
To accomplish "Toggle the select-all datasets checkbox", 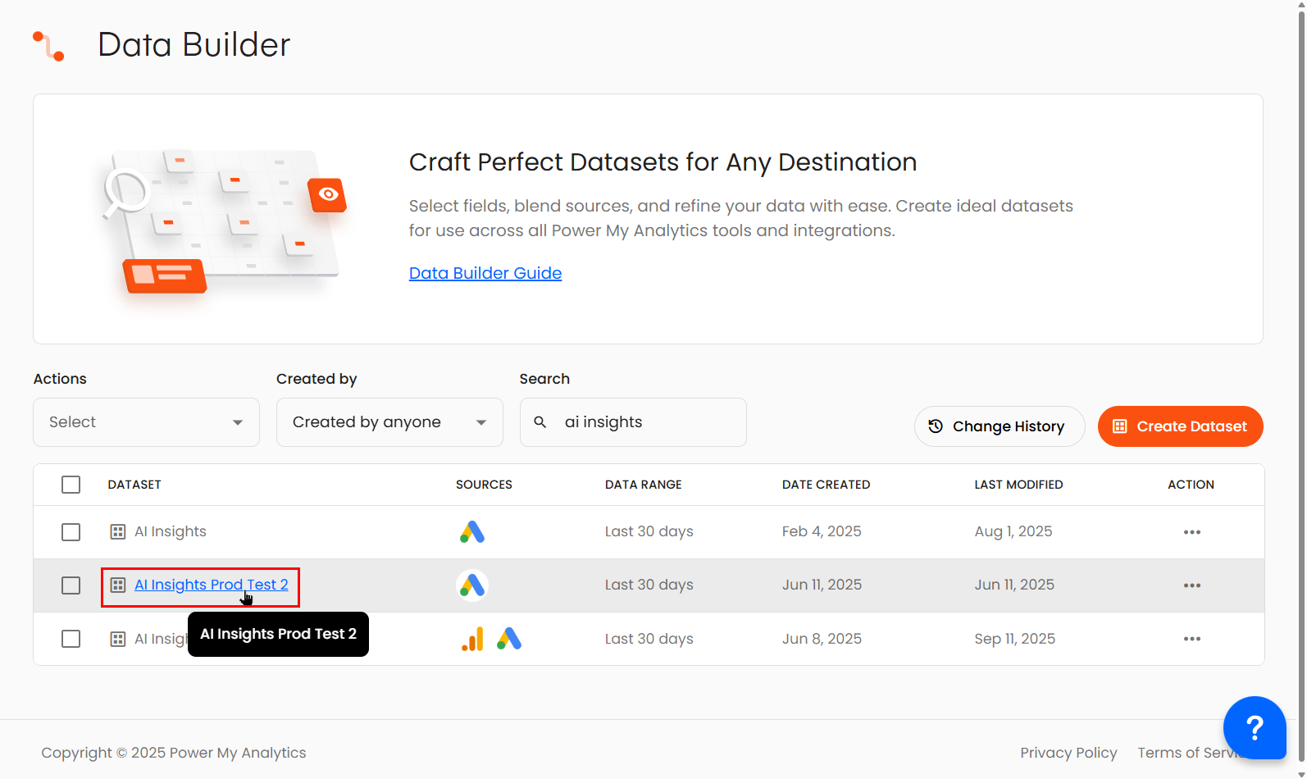I will coord(71,485).
